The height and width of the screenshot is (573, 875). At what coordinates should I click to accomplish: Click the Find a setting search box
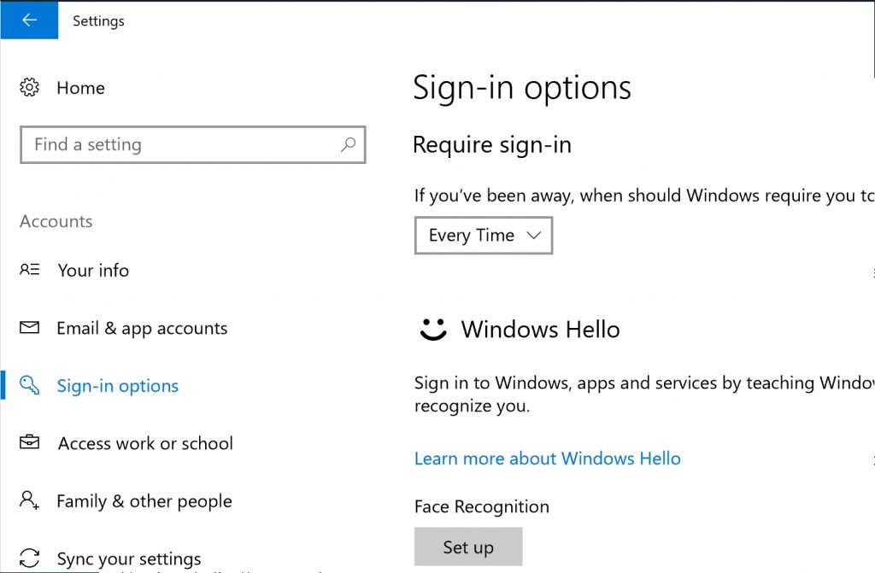192,144
